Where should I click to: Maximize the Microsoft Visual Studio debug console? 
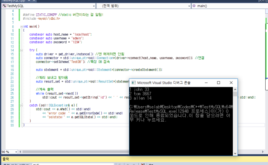(x=218, y=82)
